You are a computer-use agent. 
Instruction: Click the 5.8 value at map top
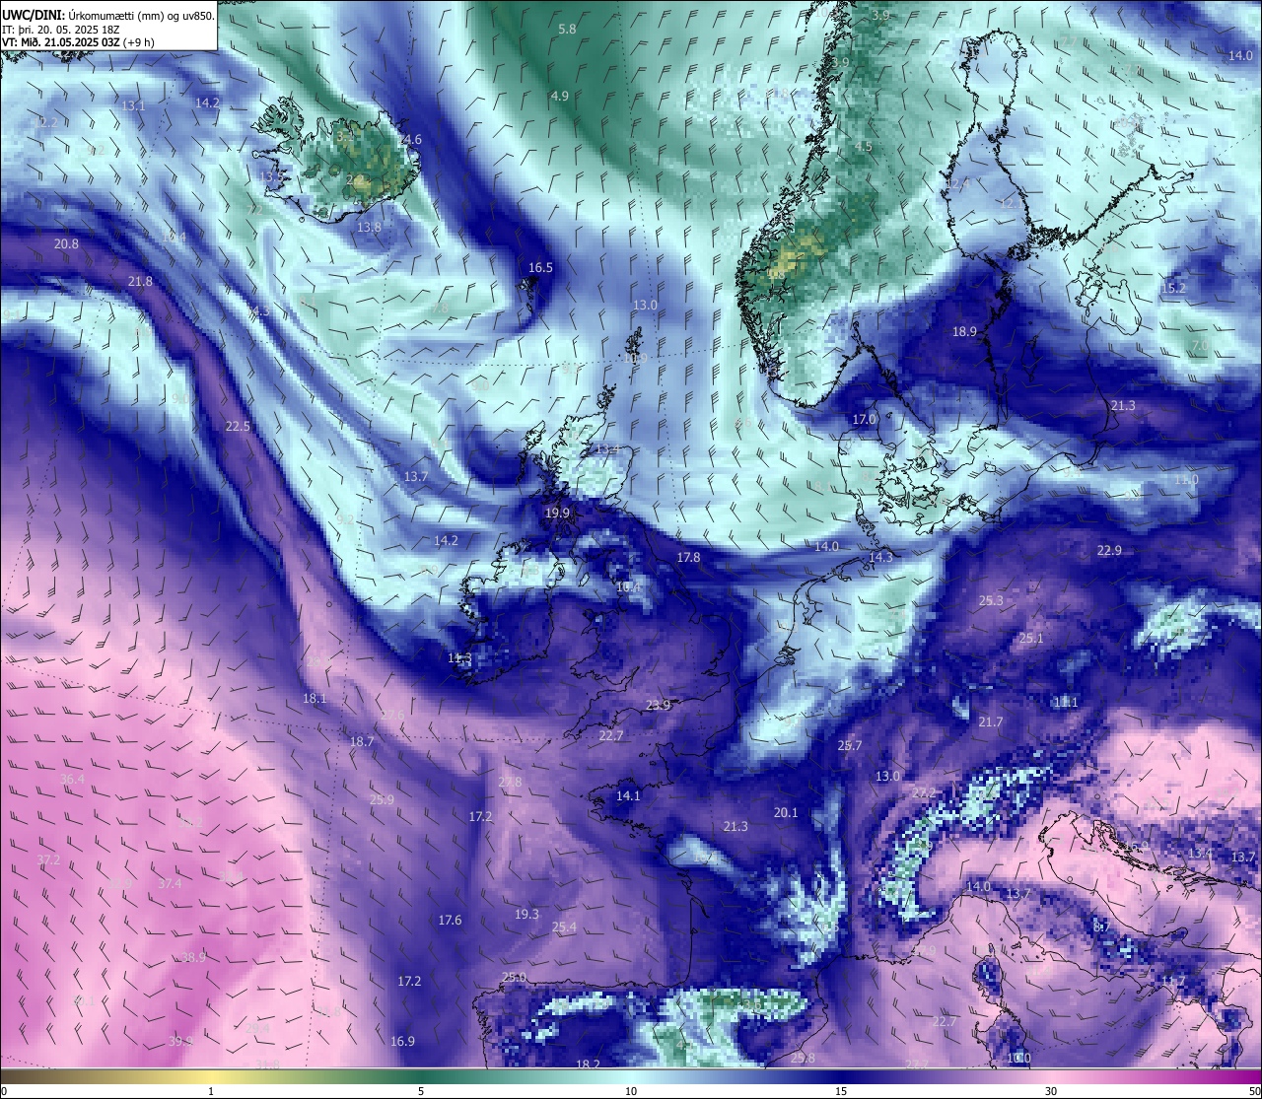click(567, 30)
